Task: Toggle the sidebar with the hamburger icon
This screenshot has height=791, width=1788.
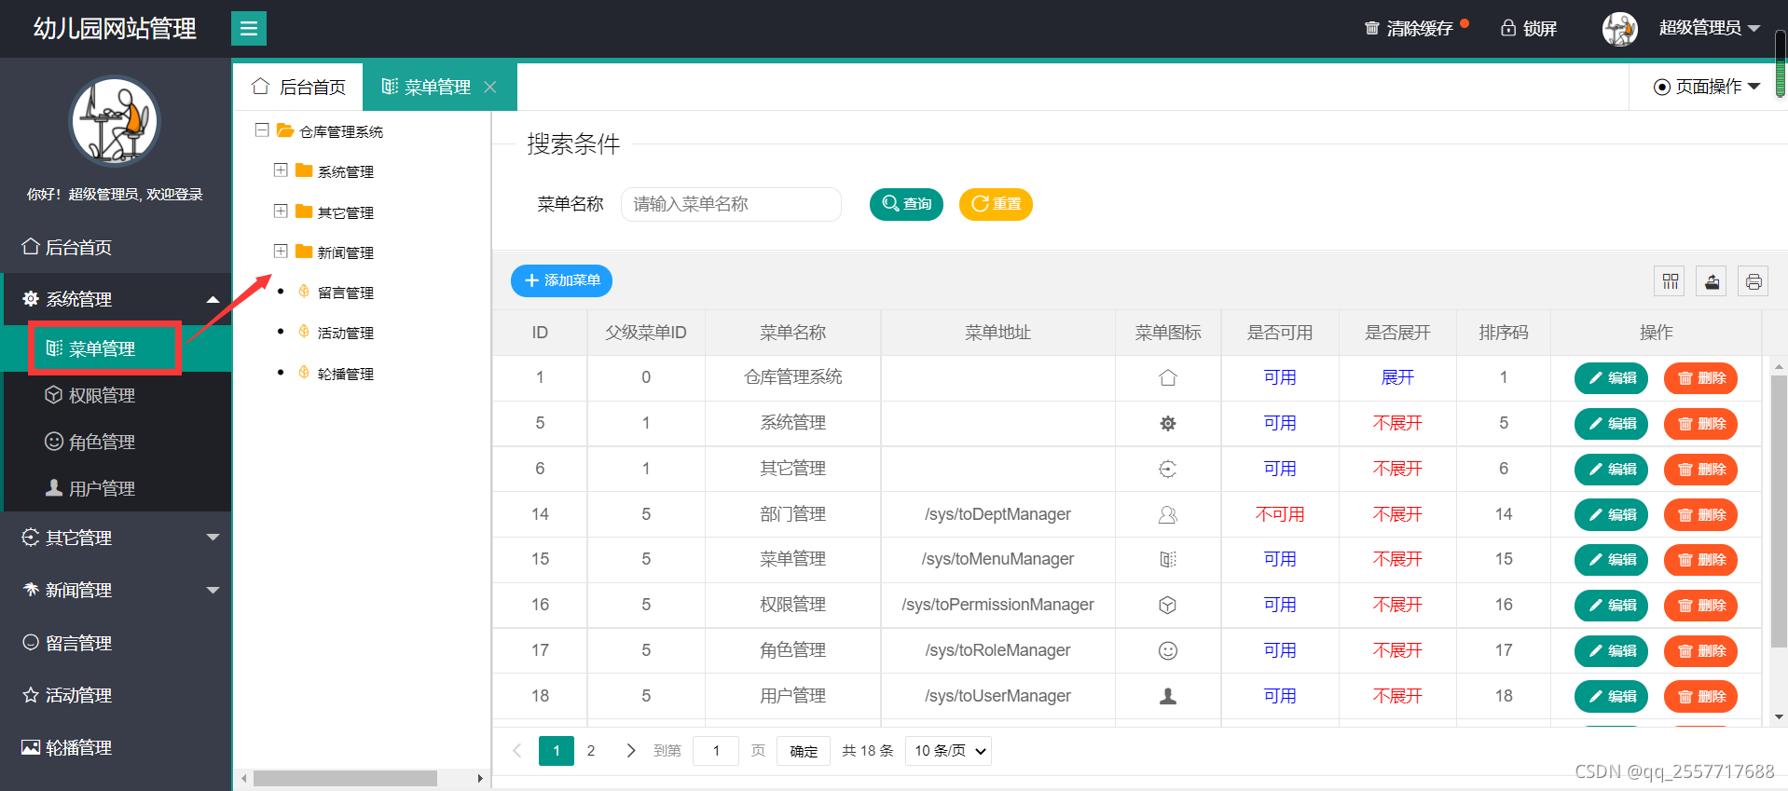Action: click(249, 29)
